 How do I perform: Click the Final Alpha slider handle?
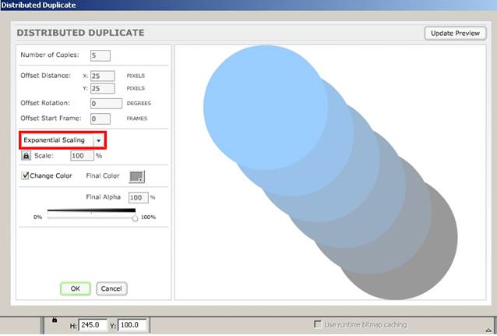click(135, 218)
